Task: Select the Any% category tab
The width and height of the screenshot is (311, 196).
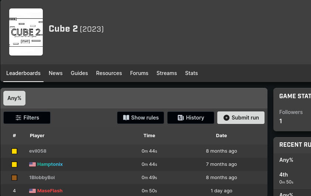Action: point(14,98)
